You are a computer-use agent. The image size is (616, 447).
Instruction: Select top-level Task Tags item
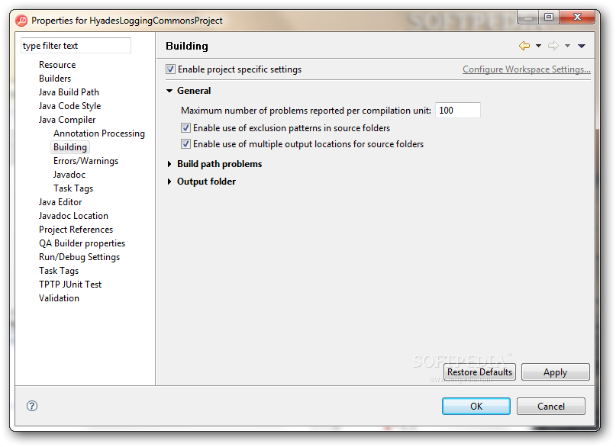click(x=59, y=271)
